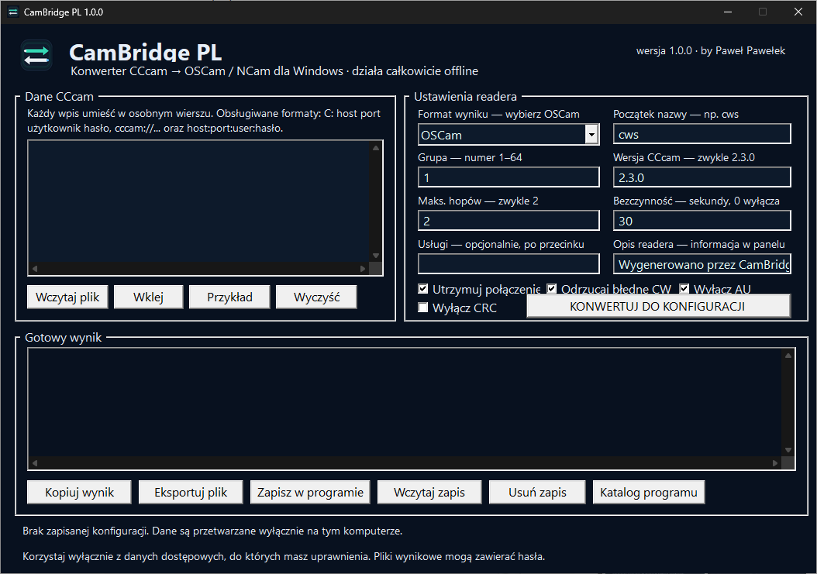
Task: Click the KONWERTUJ DO KONFIGURACJI button
Action: click(x=658, y=306)
